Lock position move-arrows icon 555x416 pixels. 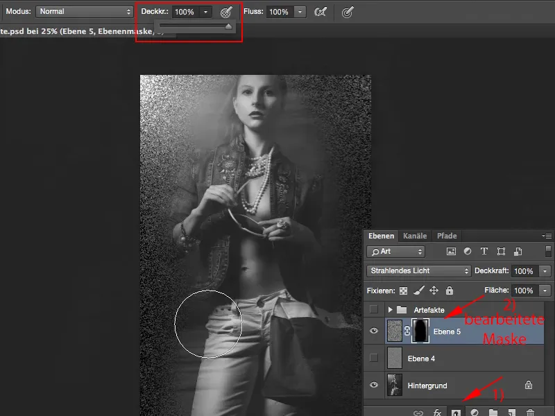click(434, 291)
